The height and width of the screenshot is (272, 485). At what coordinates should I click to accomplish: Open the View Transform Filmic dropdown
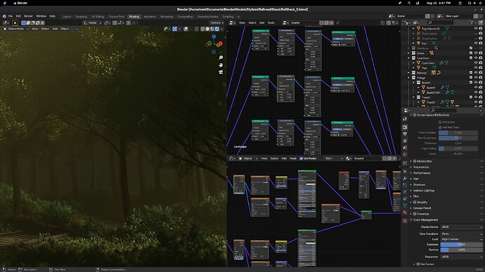462,234
